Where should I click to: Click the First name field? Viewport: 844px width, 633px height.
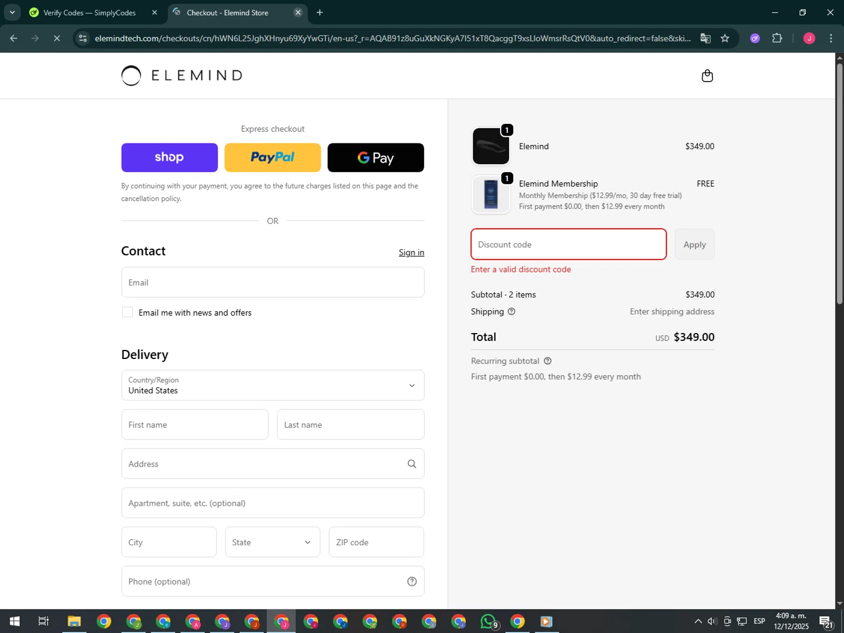coord(195,425)
